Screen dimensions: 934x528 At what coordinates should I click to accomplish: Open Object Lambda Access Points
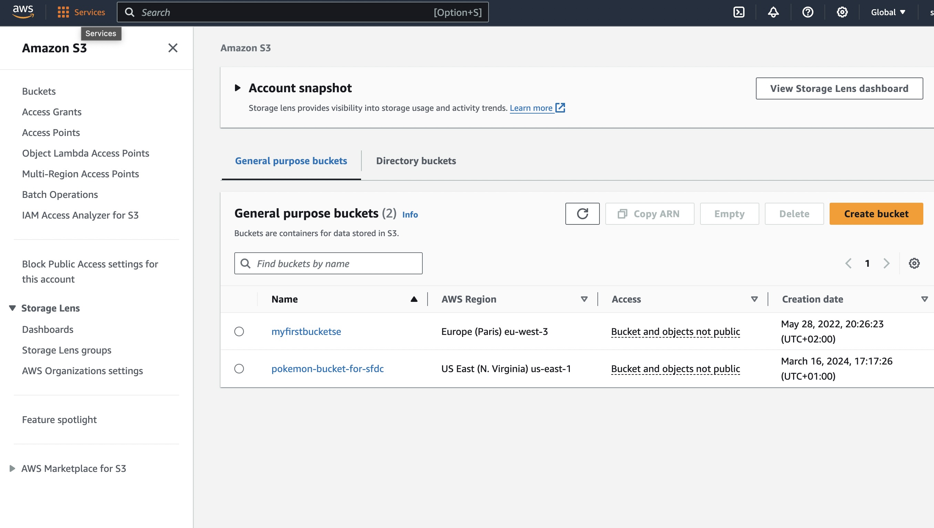point(86,153)
